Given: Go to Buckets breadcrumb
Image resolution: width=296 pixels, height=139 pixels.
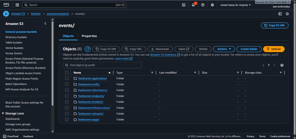Looking at the screenshot, I should point(36,14).
